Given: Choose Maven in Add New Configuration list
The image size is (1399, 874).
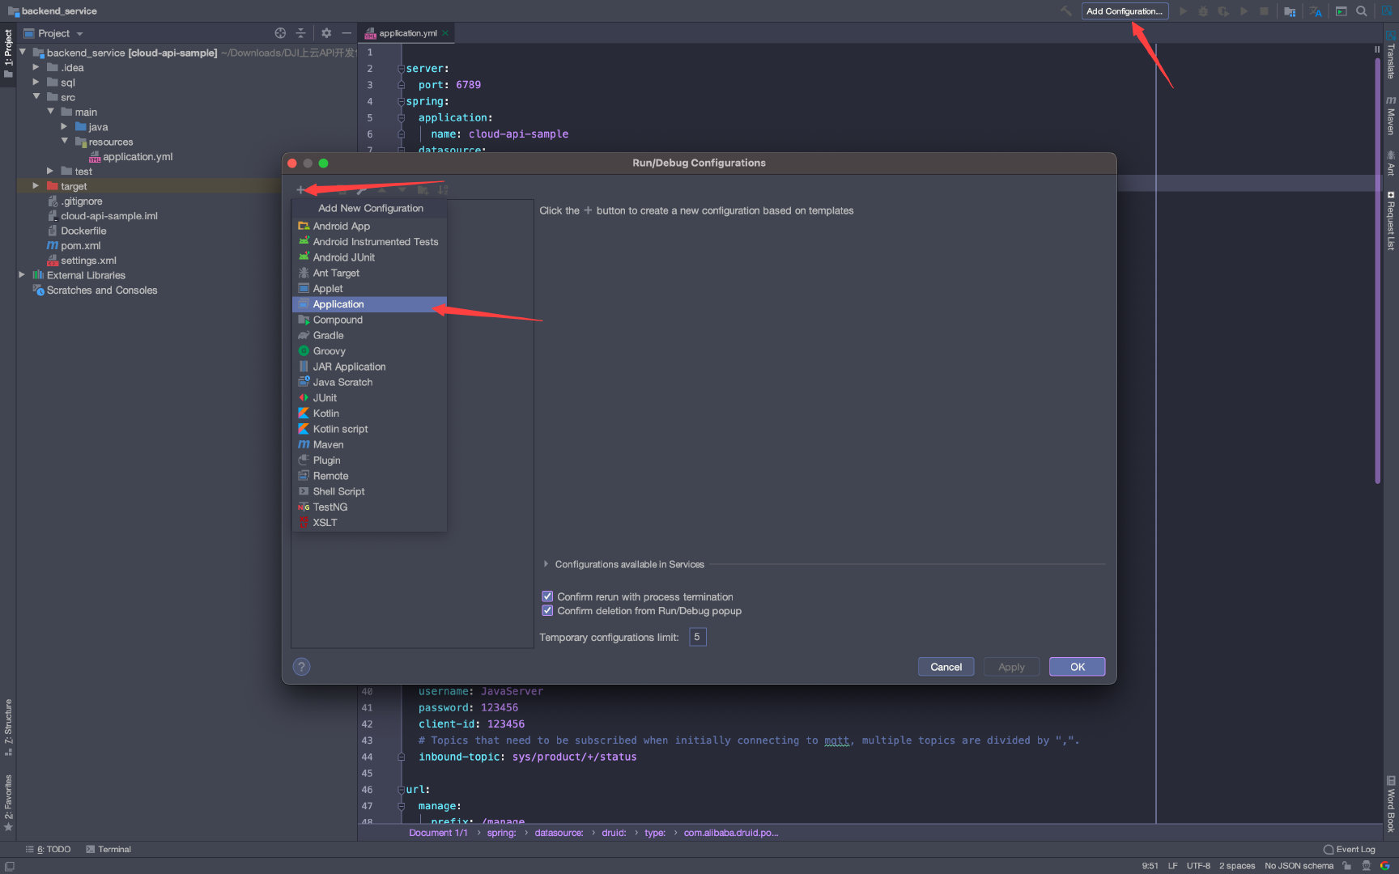Looking at the screenshot, I should click(x=328, y=444).
